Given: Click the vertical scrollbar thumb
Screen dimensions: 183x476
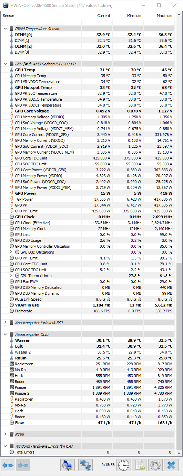Looking at the screenshot, I should 179,356.
